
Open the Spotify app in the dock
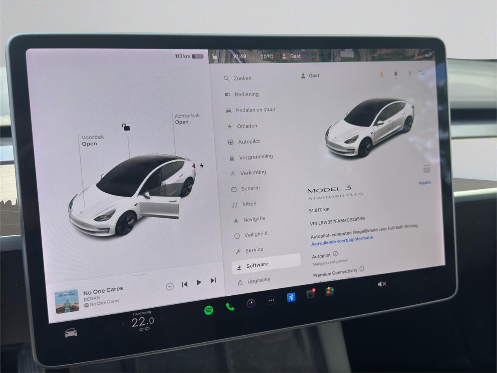point(209,310)
